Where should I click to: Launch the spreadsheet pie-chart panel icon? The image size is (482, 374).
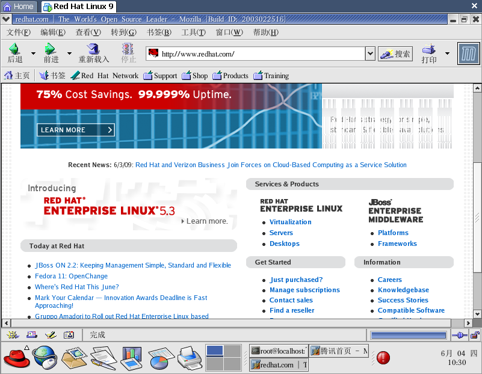[x=161, y=358]
